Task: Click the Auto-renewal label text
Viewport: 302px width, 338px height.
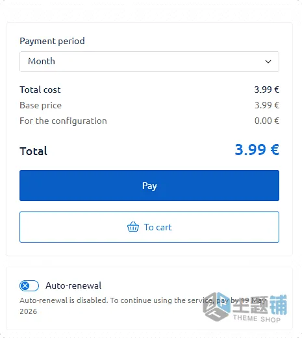Action: click(73, 285)
